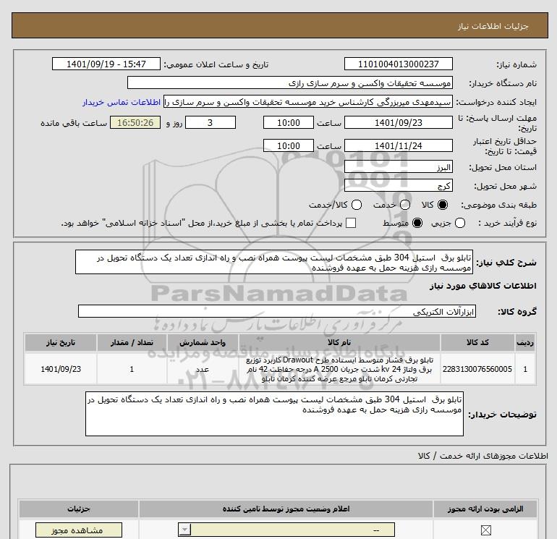557x539 pixels.
Task: Click the گروه کالا field ابزارآلات الکتریکی
Action: (277, 312)
